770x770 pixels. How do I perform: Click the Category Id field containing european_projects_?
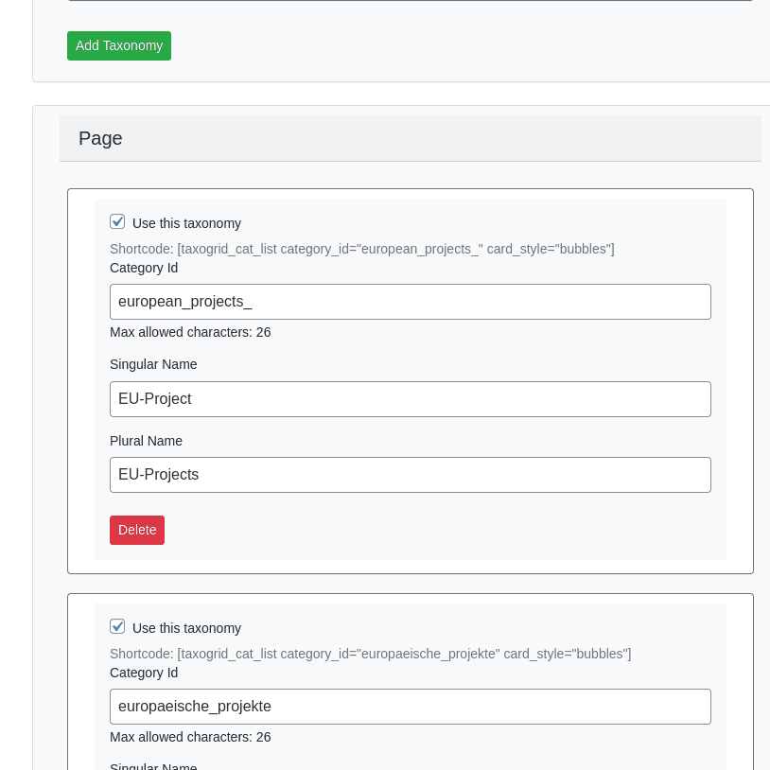pos(410,301)
